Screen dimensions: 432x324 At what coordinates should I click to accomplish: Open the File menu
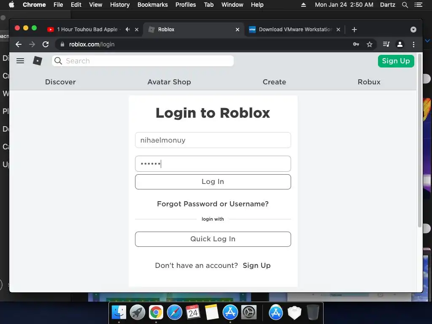tap(58, 5)
